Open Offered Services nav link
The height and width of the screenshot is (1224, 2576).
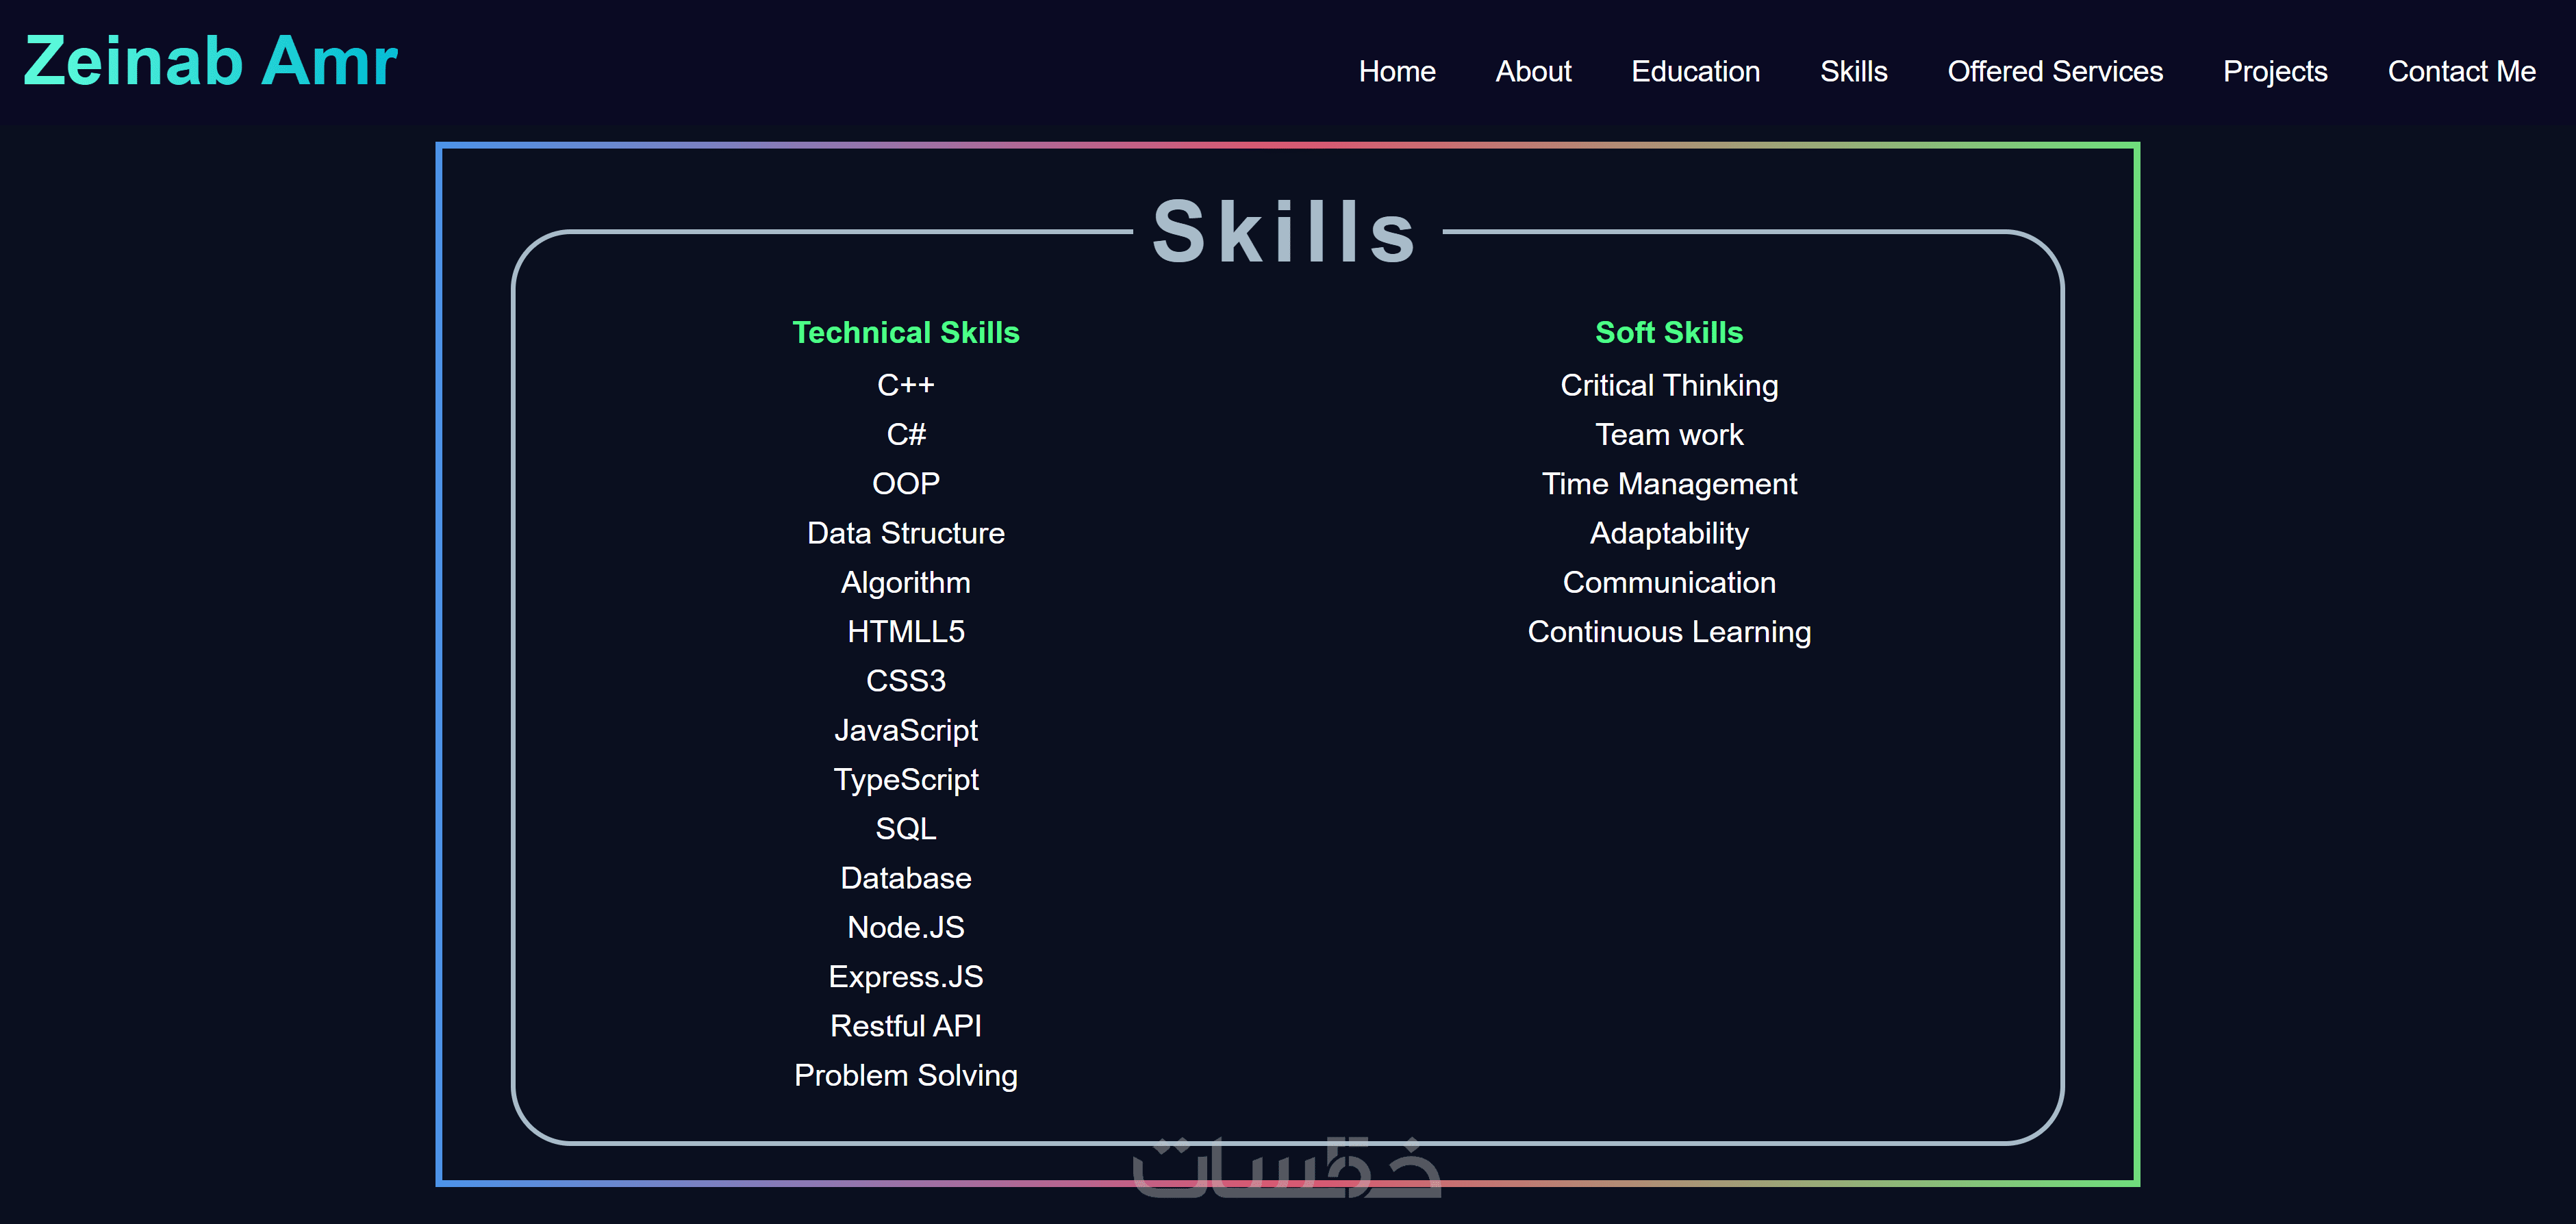2054,72
